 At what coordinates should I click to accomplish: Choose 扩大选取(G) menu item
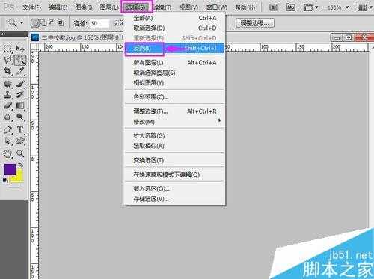[x=174, y=135]
